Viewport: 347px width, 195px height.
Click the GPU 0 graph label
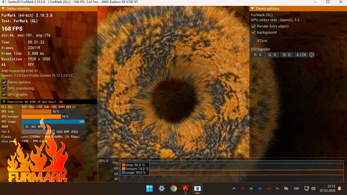[103, 161]
